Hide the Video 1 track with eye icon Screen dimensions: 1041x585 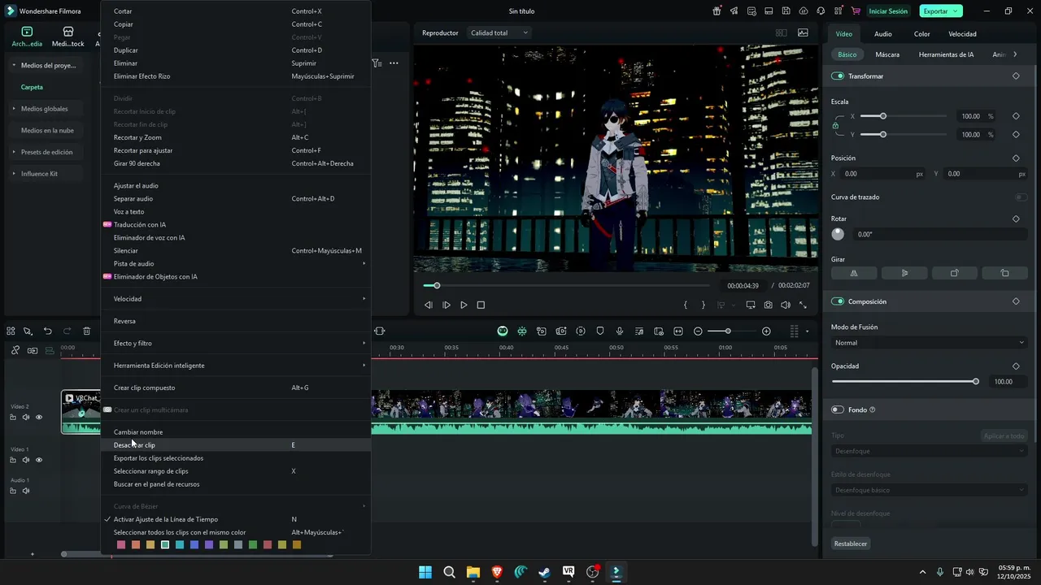tap(39, 461)
